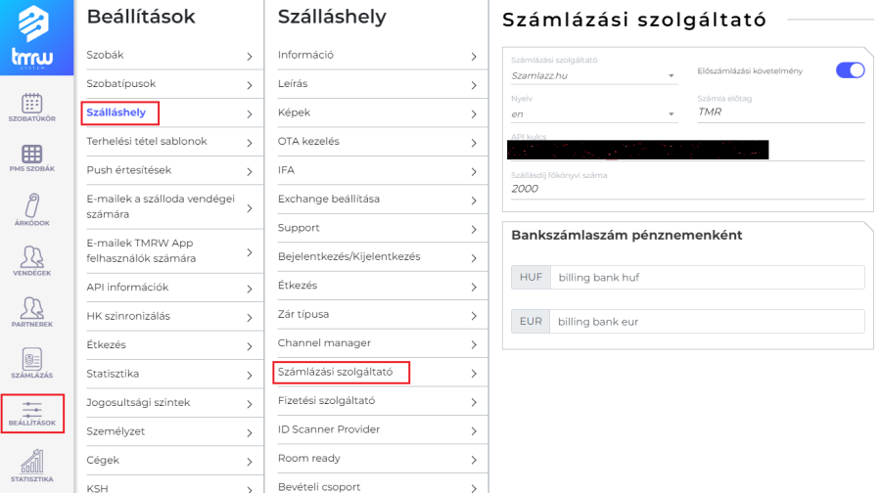Open PMS Szobák grid icon
Viewport: 881px width, 493px height.
(x=32, y=155)
